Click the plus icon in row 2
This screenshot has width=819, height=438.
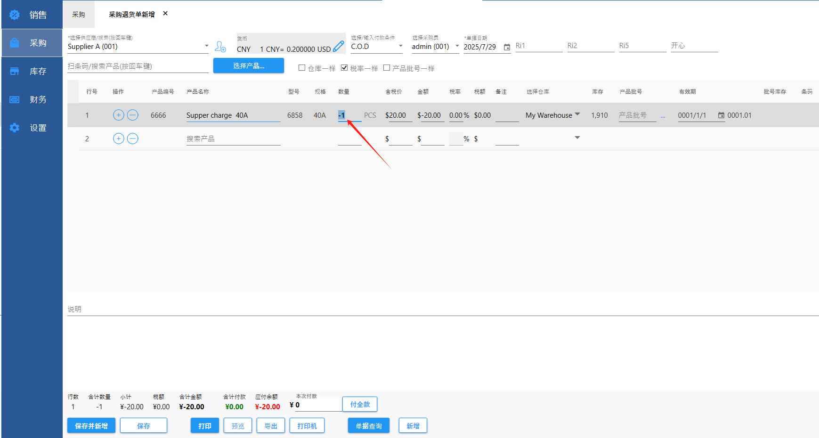point(119,138)
